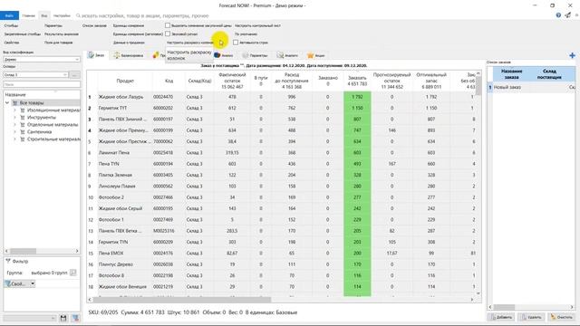Click 'Единицы измерения' ribbon button
Screen dimensions: 580x326
click(129, 26)
